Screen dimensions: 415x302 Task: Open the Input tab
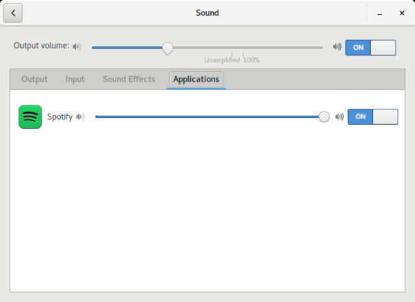point(75,79)
